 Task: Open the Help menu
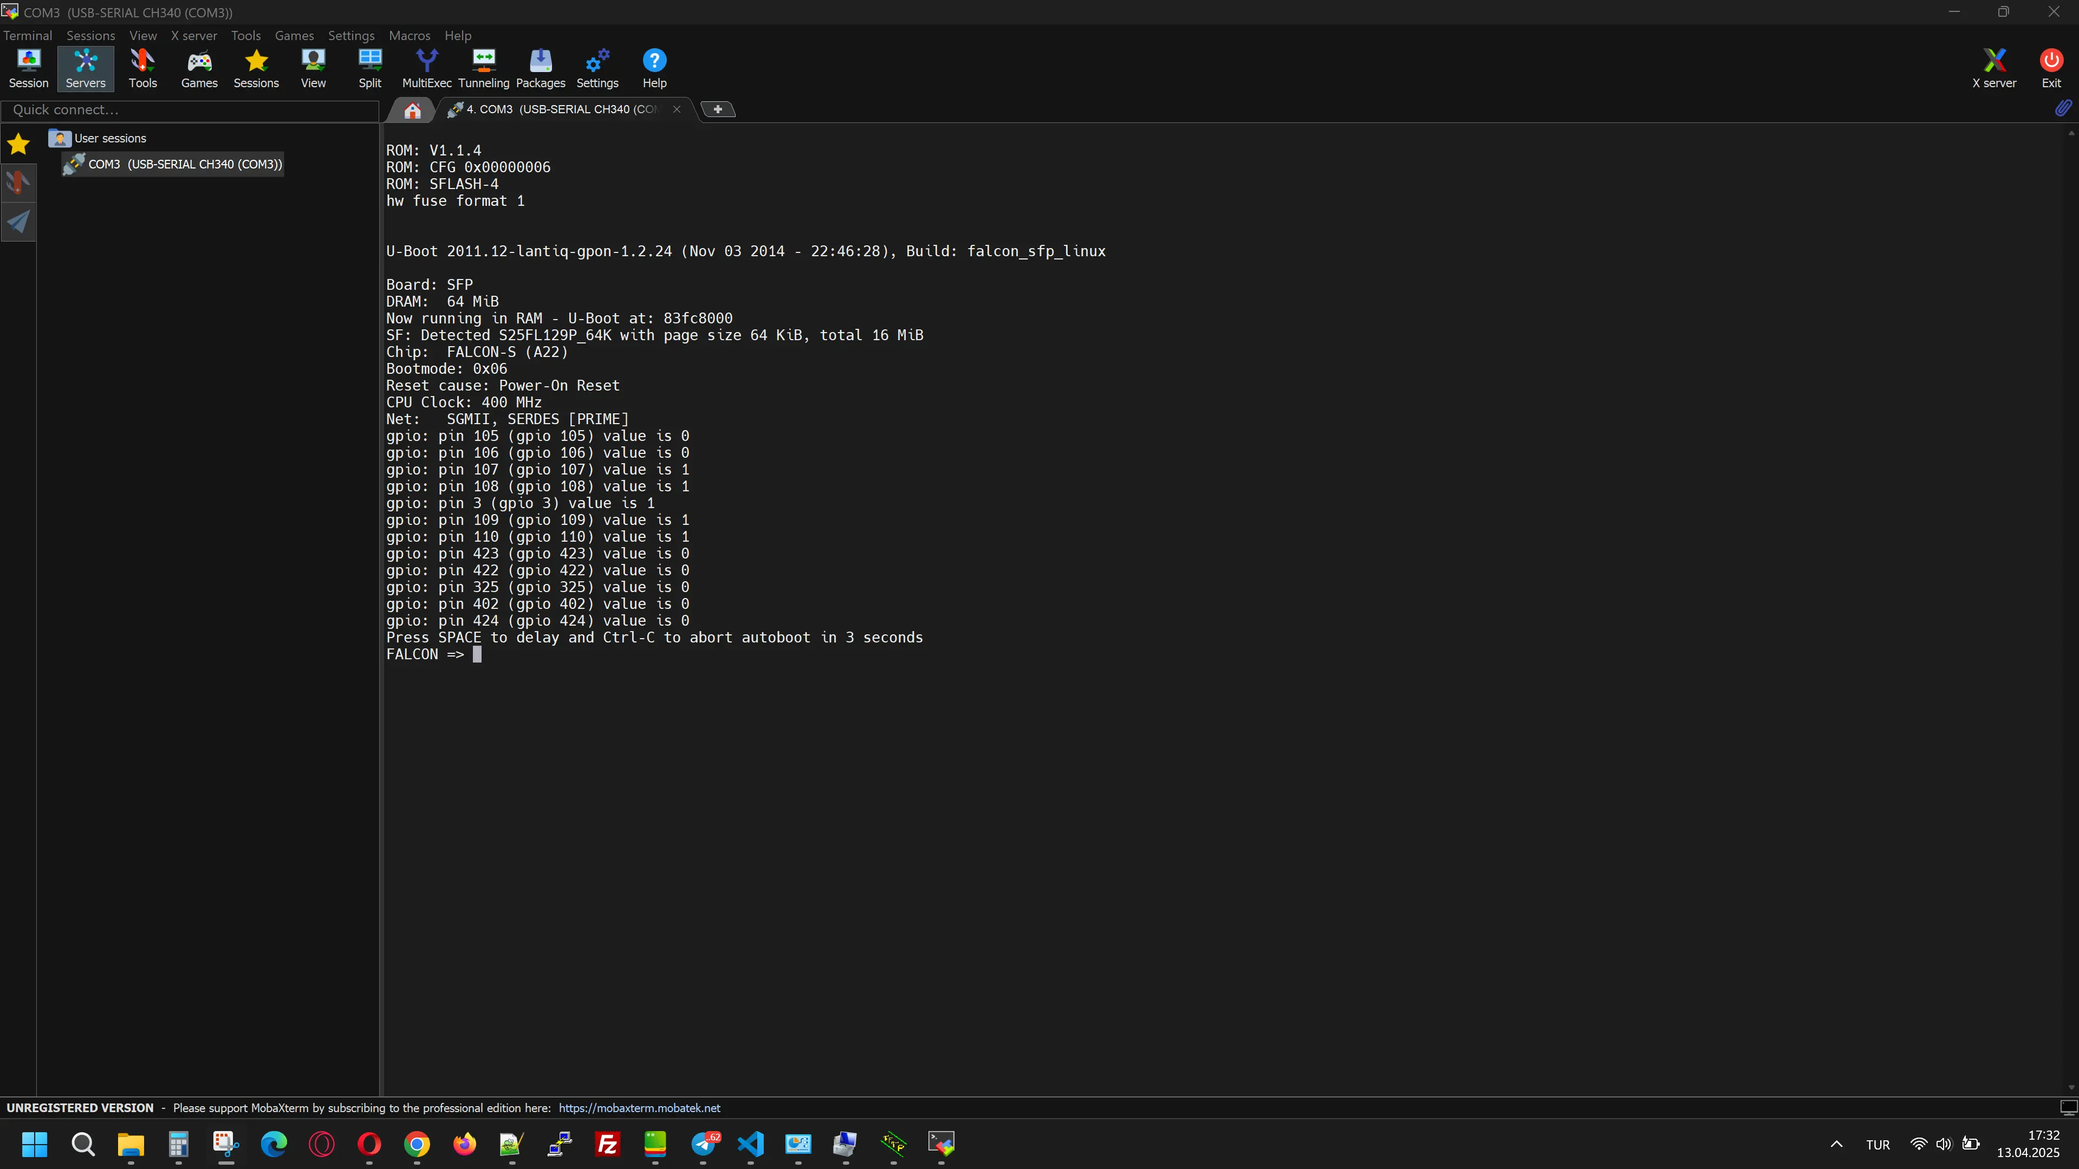click(458, 36)
